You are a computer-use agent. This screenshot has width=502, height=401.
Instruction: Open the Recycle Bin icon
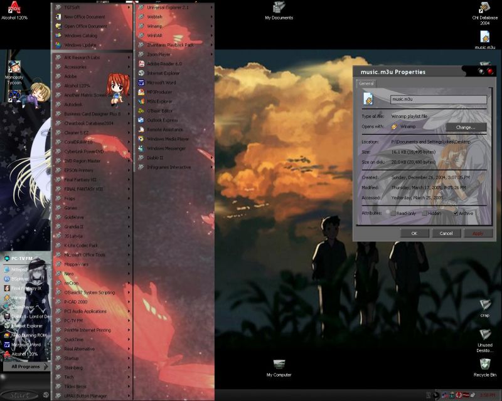tap(484, 368)
